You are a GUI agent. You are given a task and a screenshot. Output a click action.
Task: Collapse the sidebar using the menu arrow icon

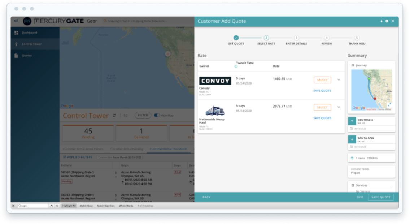point(16,21)
